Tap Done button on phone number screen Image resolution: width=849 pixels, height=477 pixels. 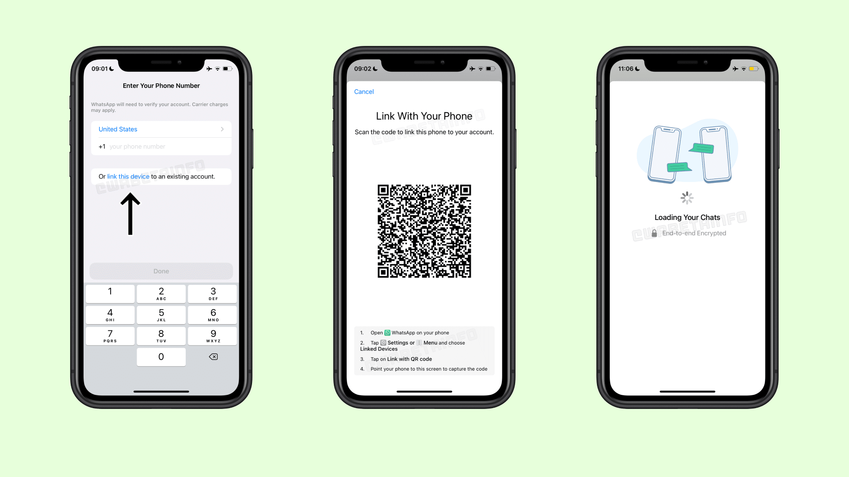pyautogui.click(x=161, y=271)
